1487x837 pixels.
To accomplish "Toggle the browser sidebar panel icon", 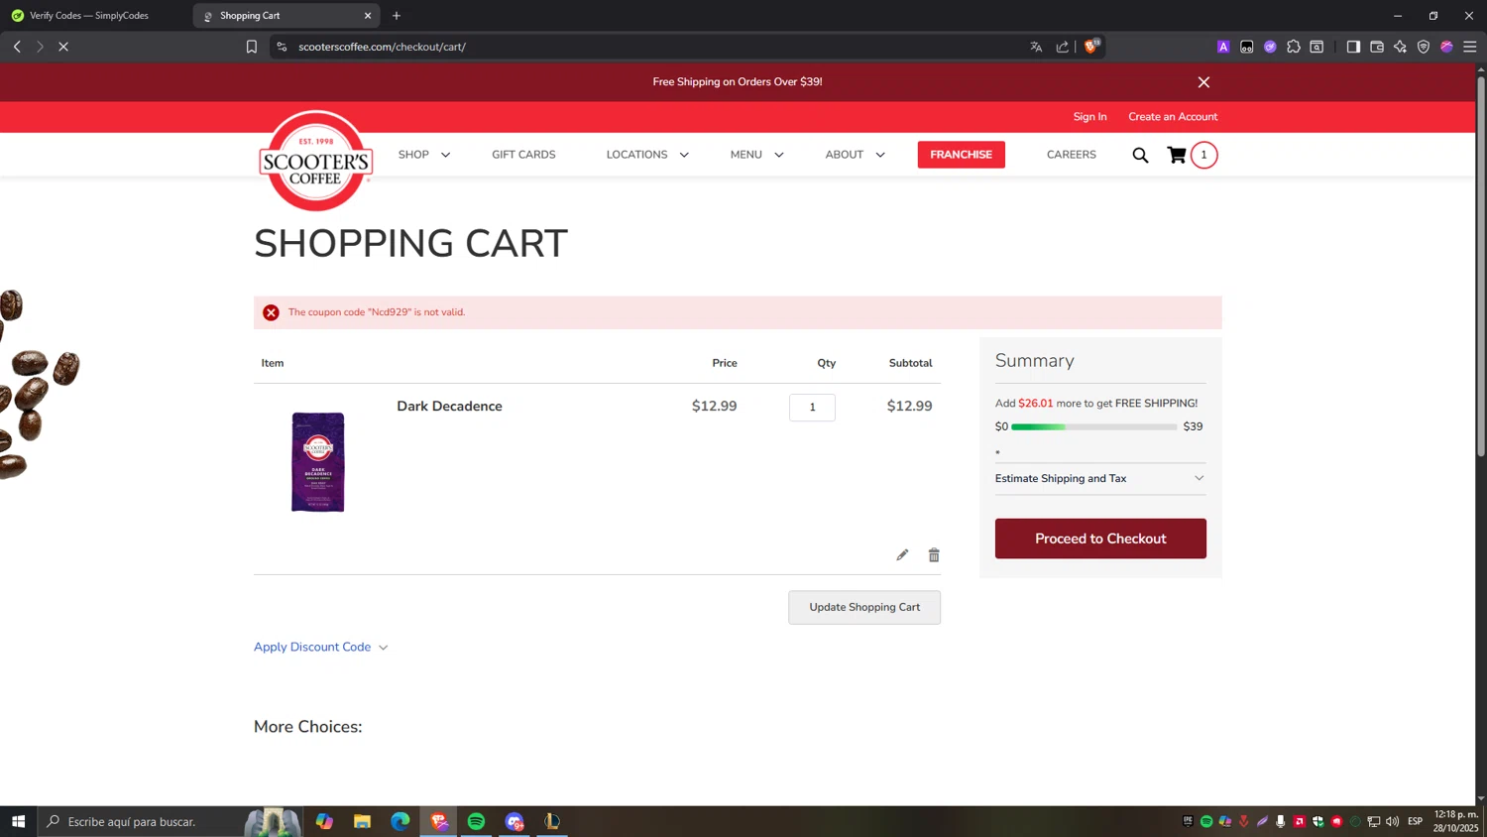I will click(1353, 47).
